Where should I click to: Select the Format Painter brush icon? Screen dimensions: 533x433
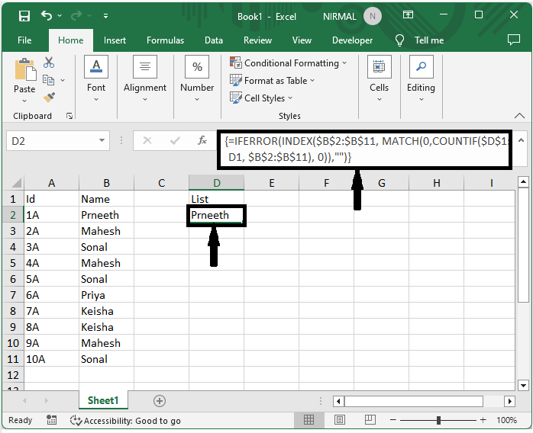click(49, 98)
